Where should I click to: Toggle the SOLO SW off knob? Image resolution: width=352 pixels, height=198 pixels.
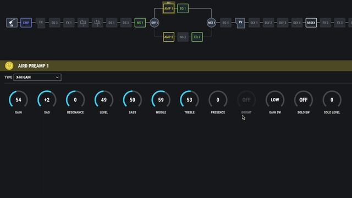[303, 100]
